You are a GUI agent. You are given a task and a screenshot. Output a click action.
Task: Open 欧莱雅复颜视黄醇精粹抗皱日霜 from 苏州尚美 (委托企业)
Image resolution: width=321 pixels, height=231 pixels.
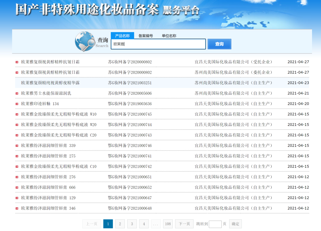[x=50, y=72]
